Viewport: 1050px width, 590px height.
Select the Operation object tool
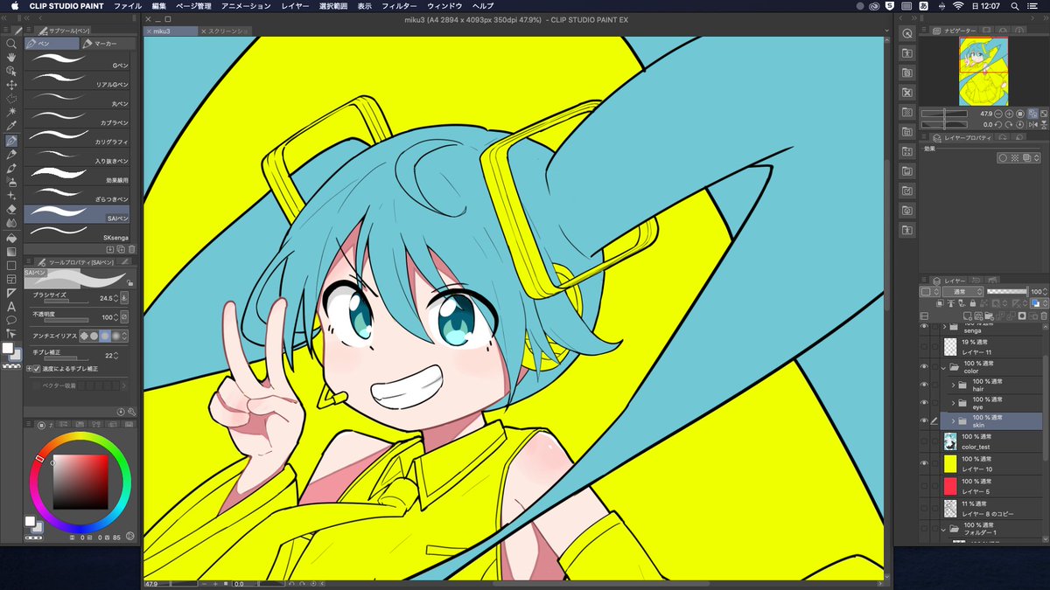11,71
